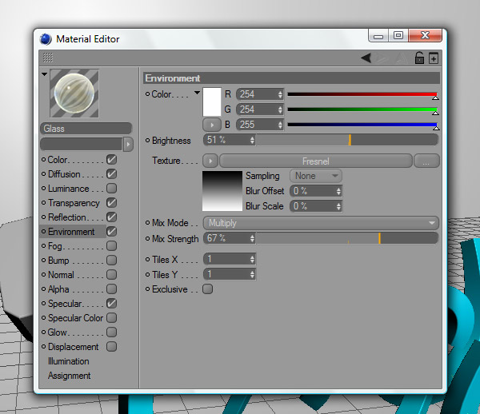480x414 pixels.
Task: Toggle the Specular channel checkbox
Action: 112,304
